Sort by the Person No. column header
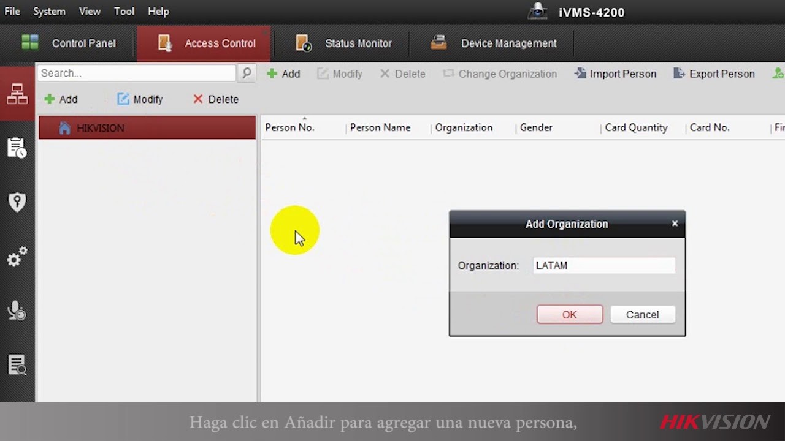Image resolution: width=785 pixels, height=441 pixels. [x=289, y=127]
